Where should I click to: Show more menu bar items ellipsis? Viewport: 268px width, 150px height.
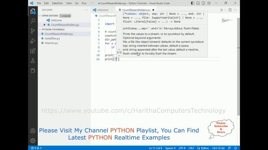pos(92,3)
